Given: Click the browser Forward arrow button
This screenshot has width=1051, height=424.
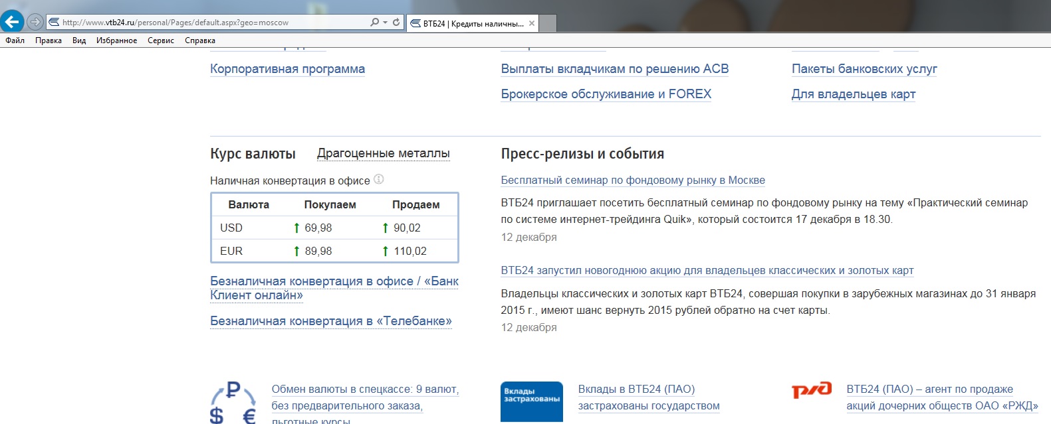Looking at the screenshot, I should click(x=35, y=22).
